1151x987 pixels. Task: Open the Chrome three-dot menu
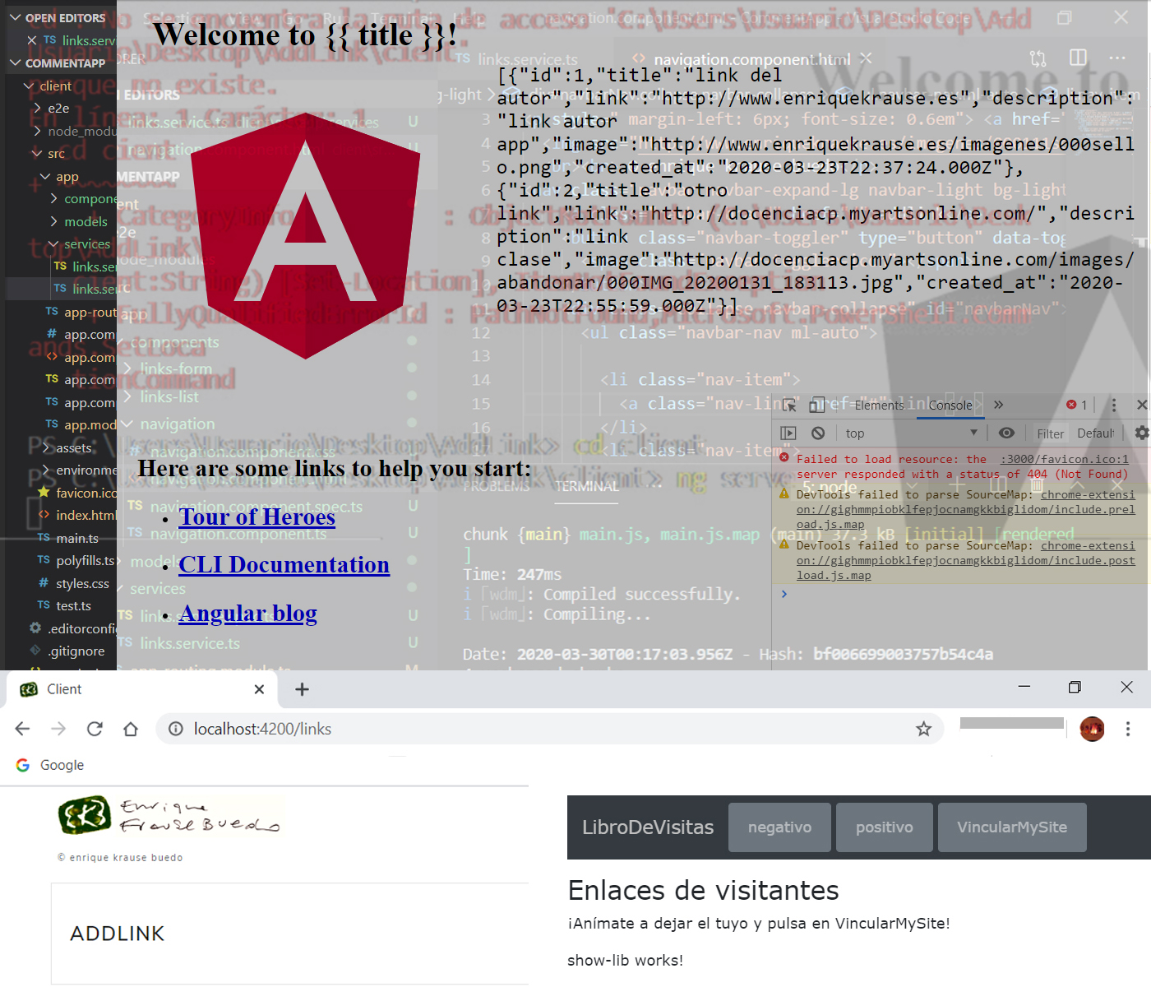coord(1128,729)
